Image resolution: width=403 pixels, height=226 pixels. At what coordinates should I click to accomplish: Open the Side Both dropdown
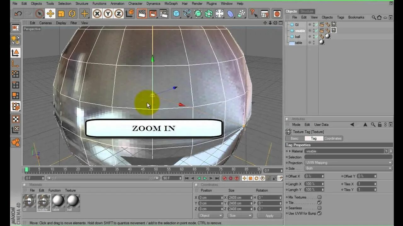(348, 168)
